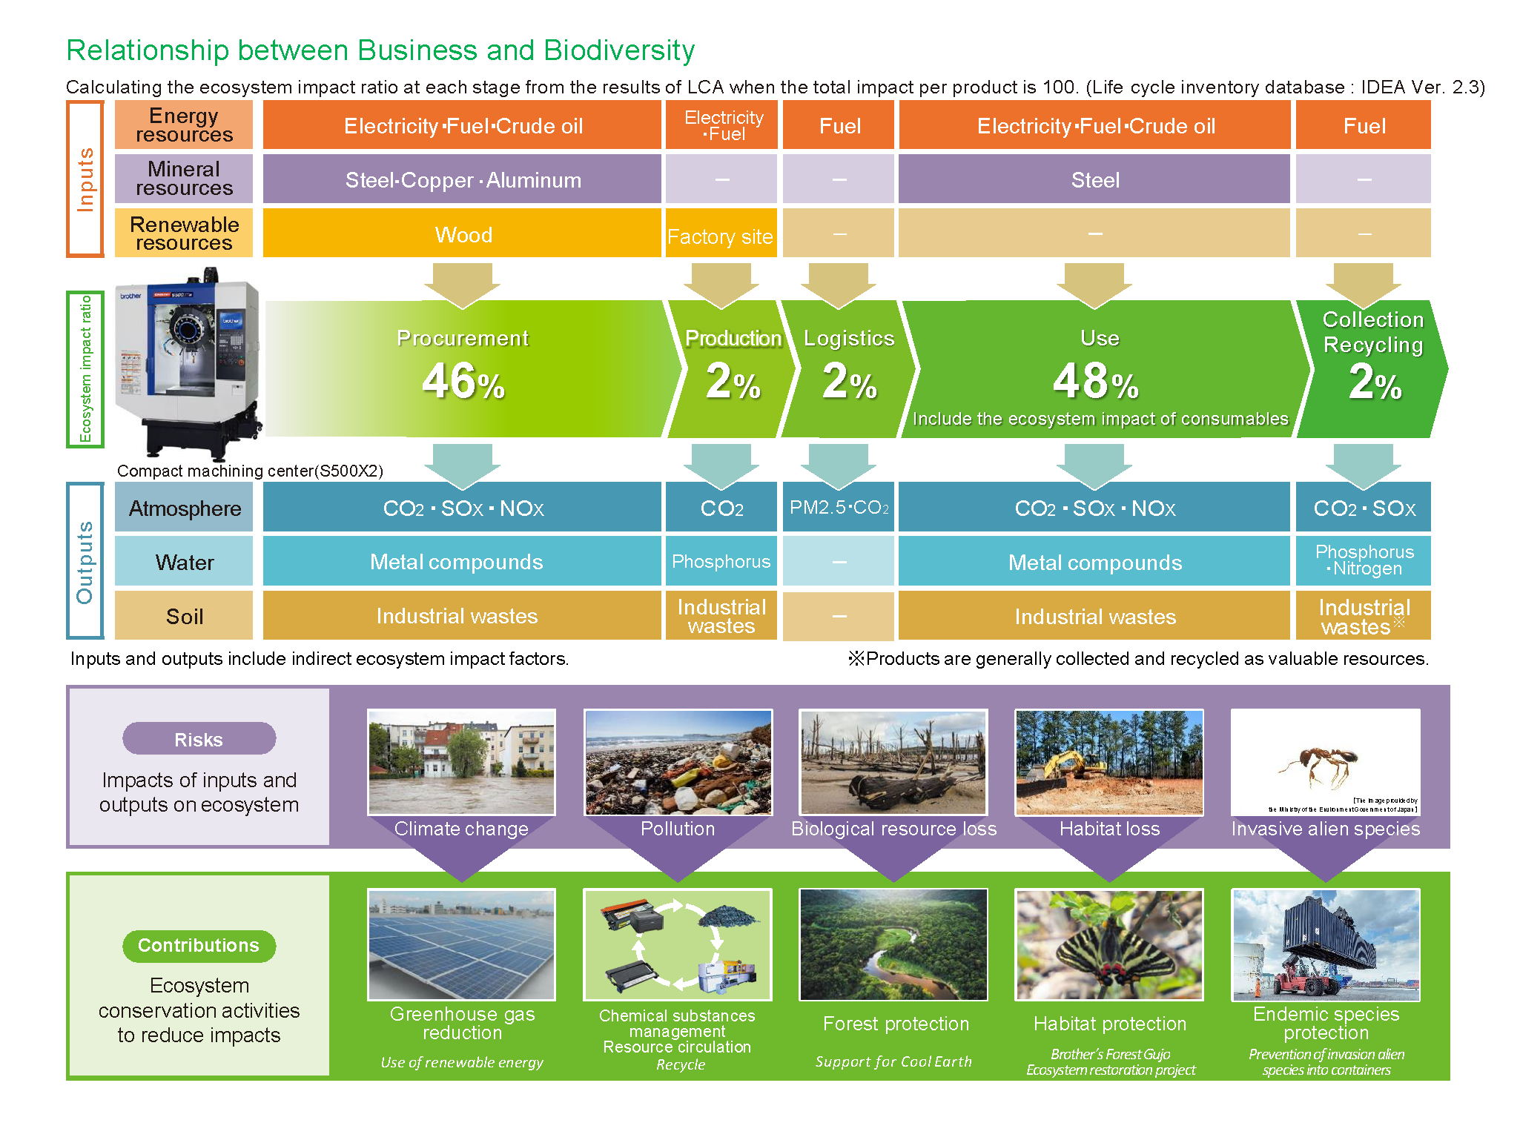Click the 'Electricity ·Fuel' cell above Production
Screen dimensions: 1520x1140
(721, 125)
